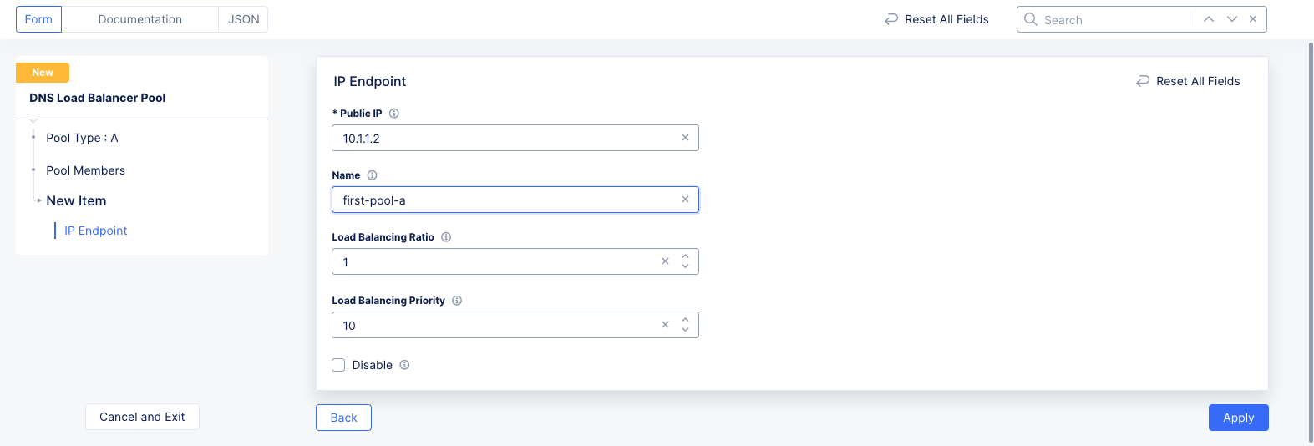Click the Public IP info icon
The image size is (1314, 446).
[394, 114]
